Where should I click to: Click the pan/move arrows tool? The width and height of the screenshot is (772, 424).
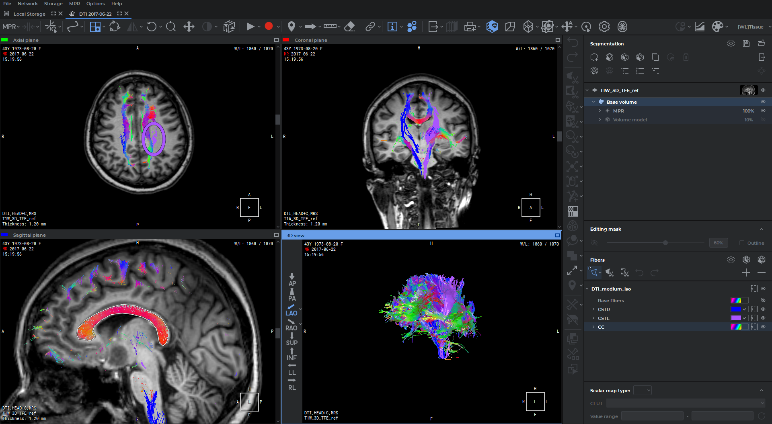pos(189,27)
